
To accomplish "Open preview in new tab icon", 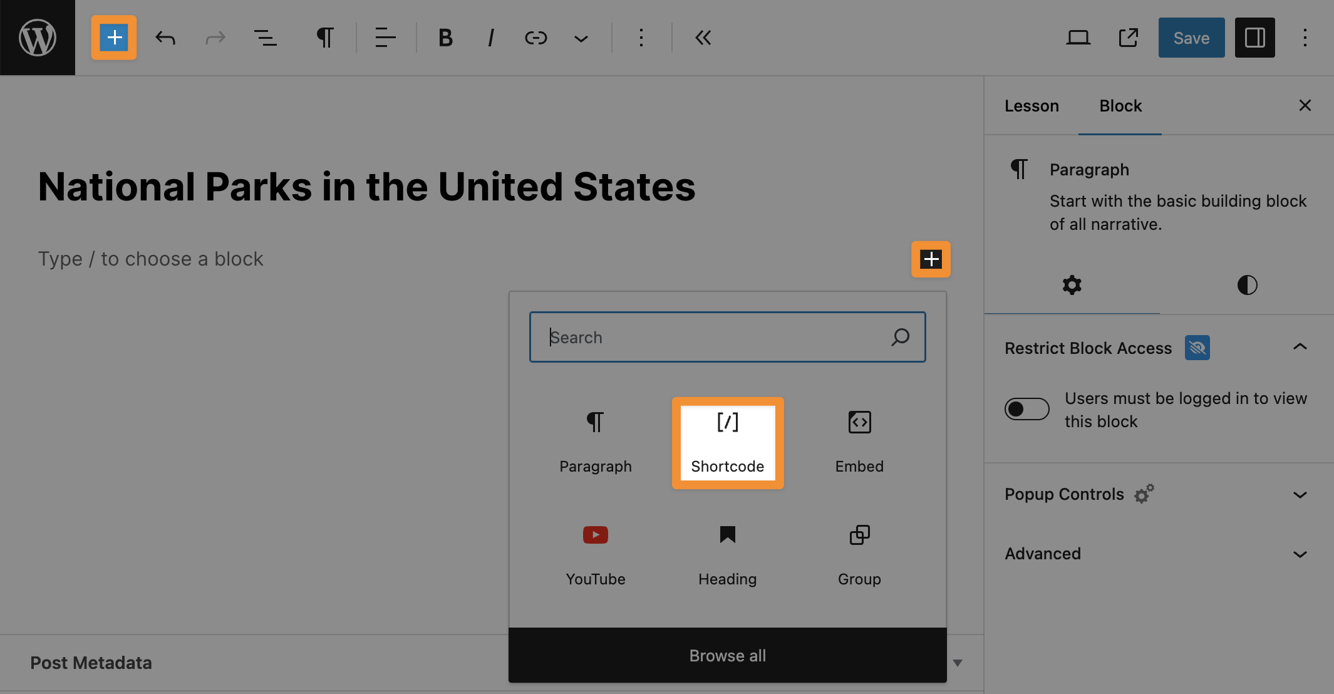I will [1128, 38].
